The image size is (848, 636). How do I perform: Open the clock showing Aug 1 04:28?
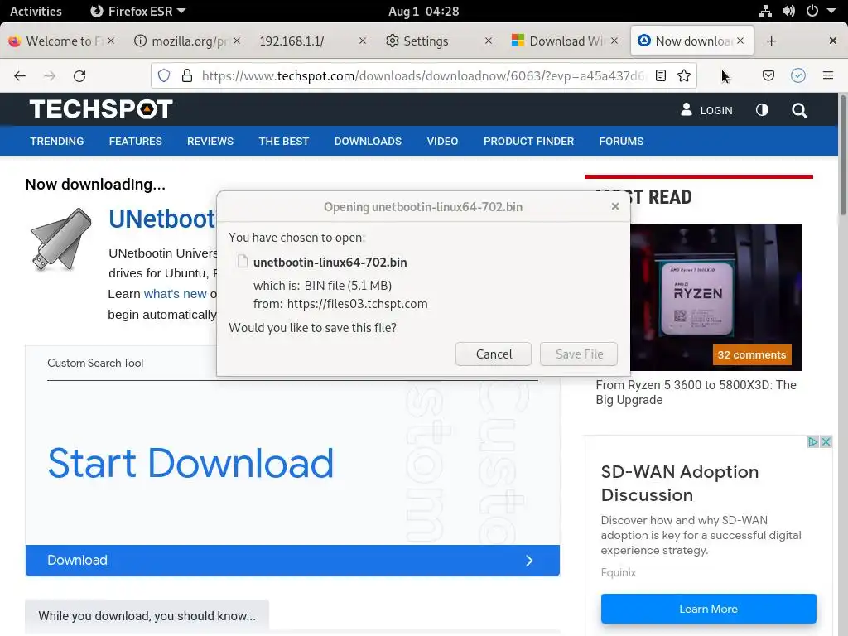pos(423,11)
